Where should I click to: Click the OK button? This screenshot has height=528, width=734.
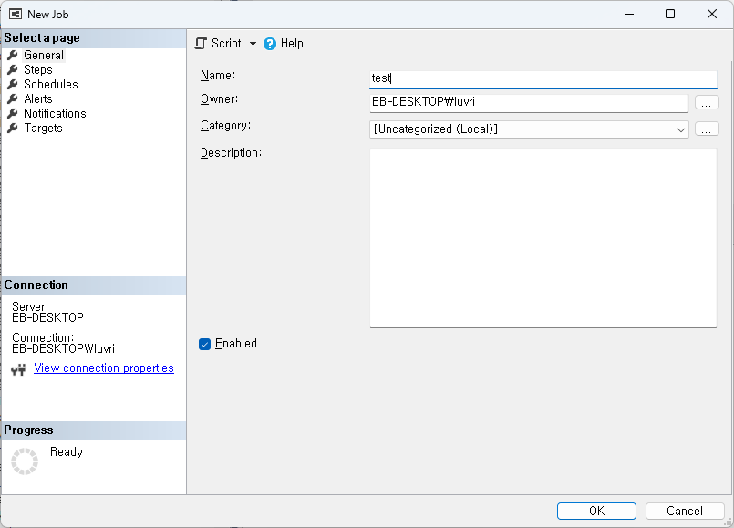[596, 511]
